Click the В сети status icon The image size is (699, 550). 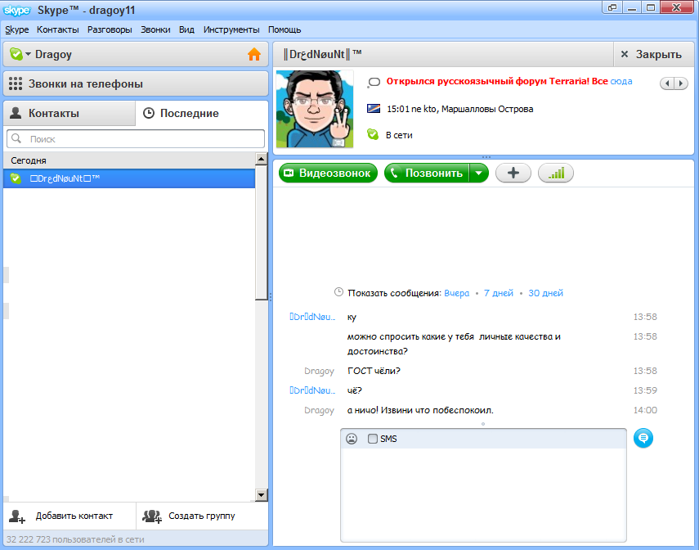coord(373,134)
